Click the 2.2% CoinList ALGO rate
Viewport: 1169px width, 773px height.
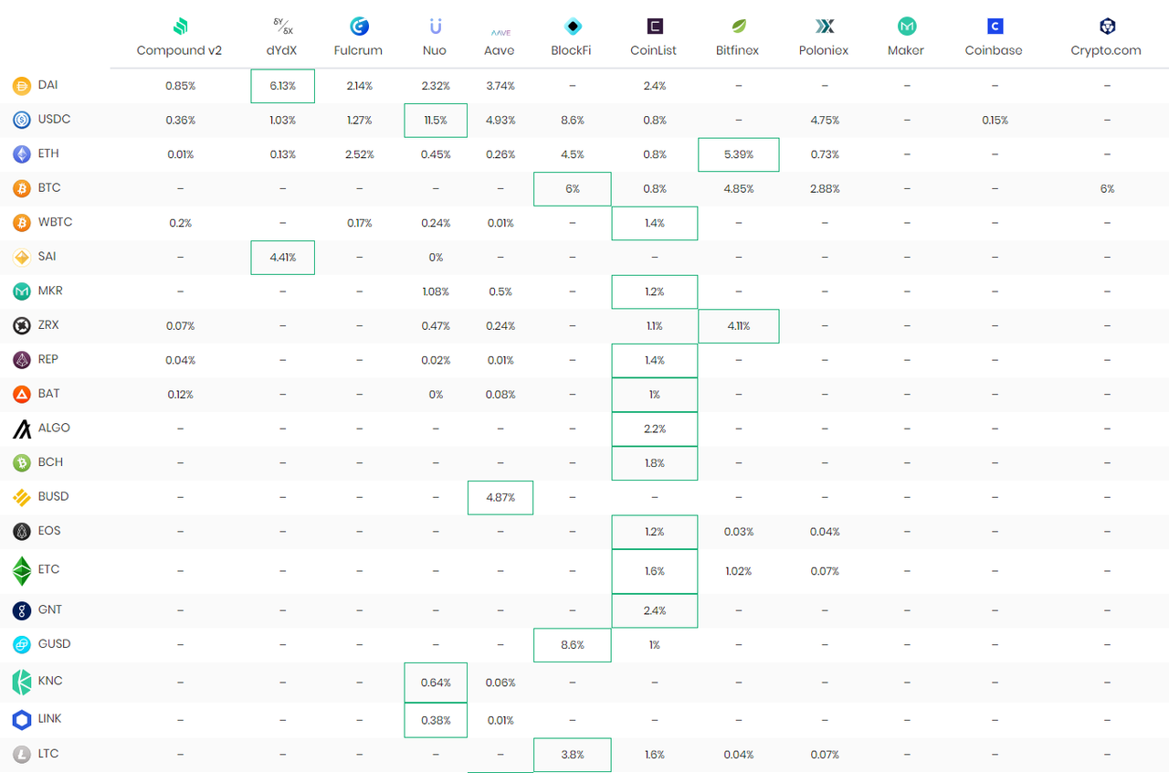[x=655, y=429]
